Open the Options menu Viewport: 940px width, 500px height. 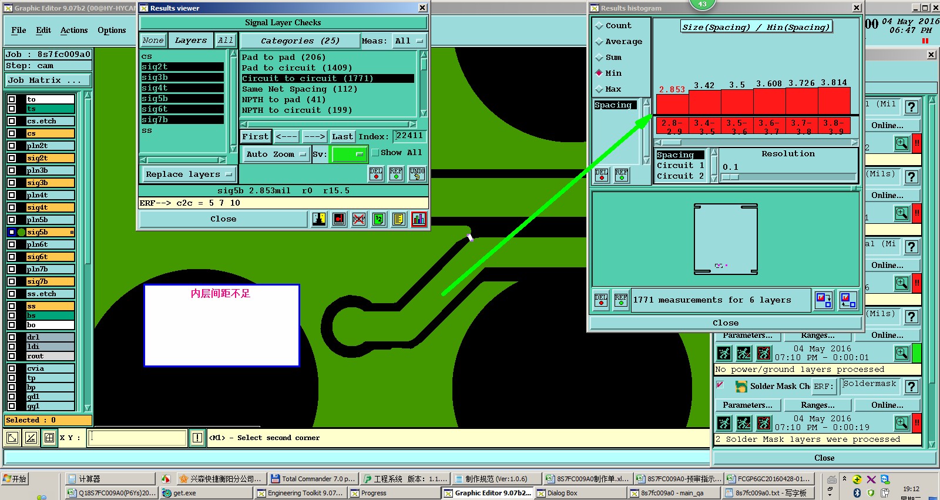point(112,30)
